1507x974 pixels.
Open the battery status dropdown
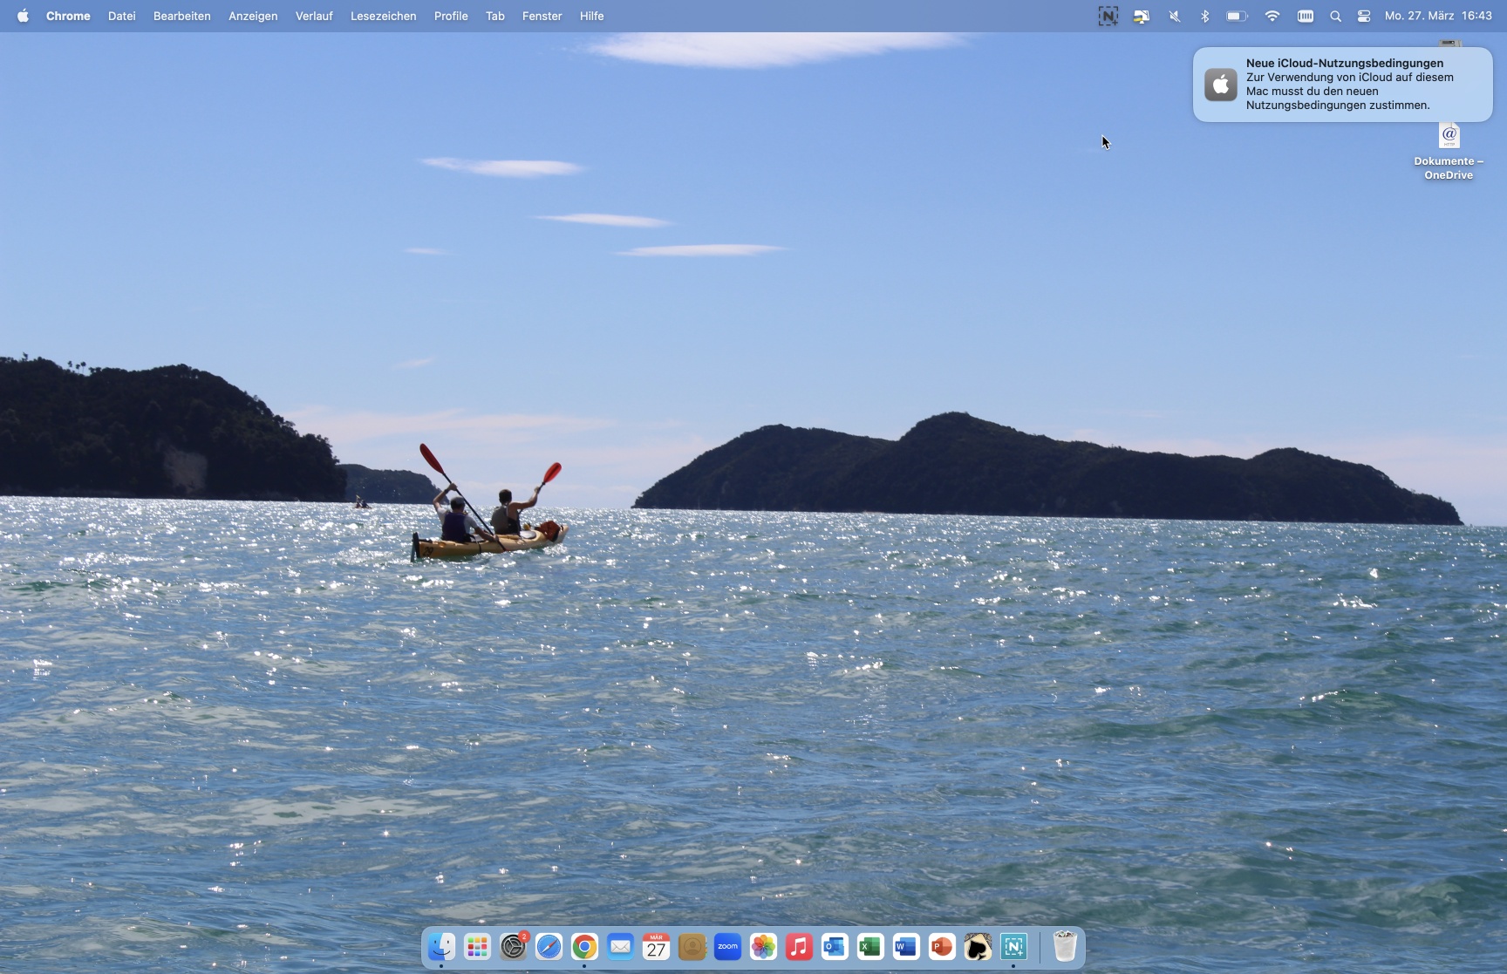1237,16
